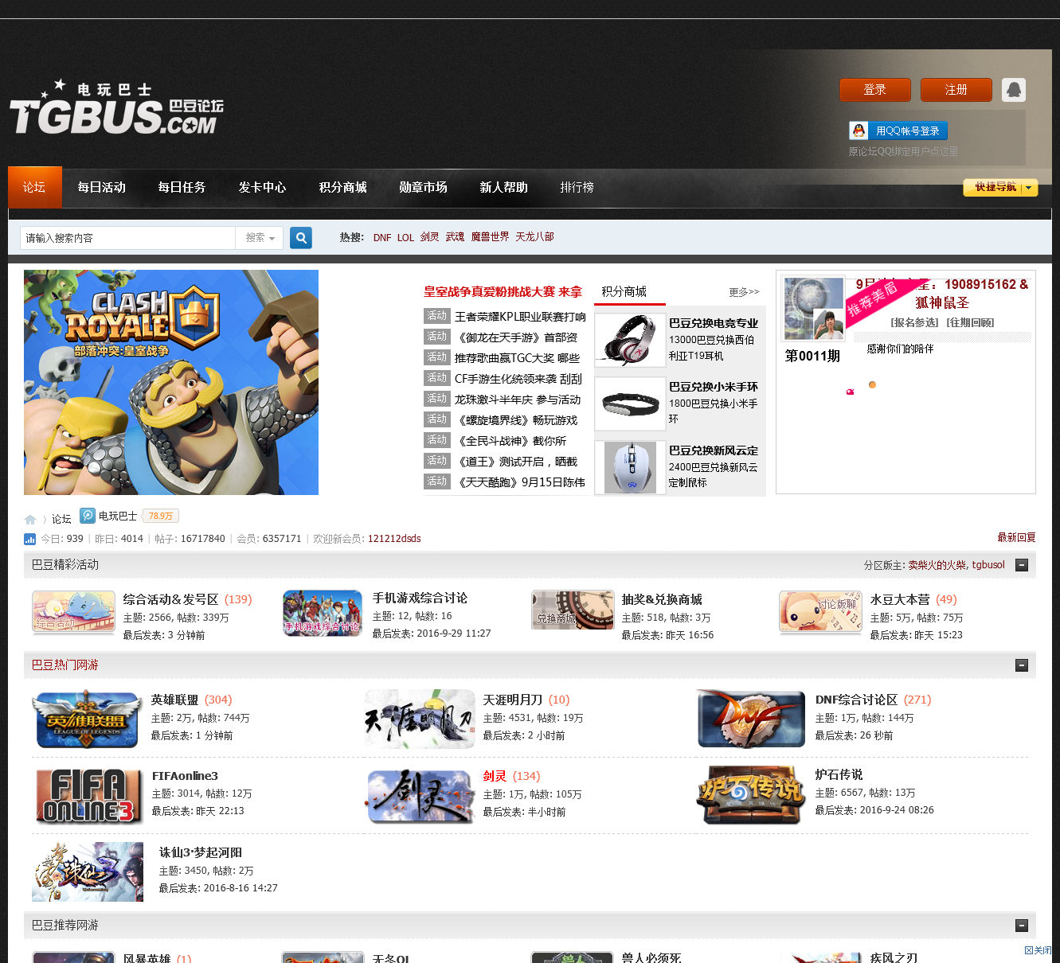Open the 炉石传说 forum icon
Image resolution: width=1060 pixels, height=963 pixels.
pos(751,795)
